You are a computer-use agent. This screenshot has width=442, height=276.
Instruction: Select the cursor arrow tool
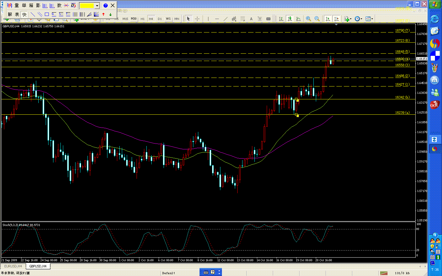[188, 19]
